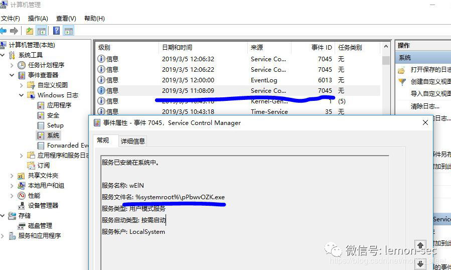Click 创建自定义视图 action

point(430,82)
